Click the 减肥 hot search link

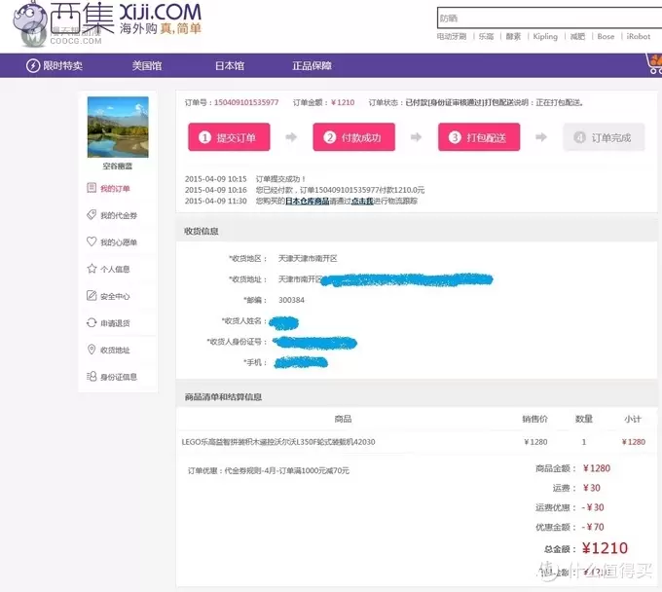[x=577, y=36]
